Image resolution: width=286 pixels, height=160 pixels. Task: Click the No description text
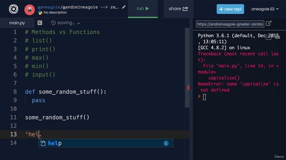point(55,12)
